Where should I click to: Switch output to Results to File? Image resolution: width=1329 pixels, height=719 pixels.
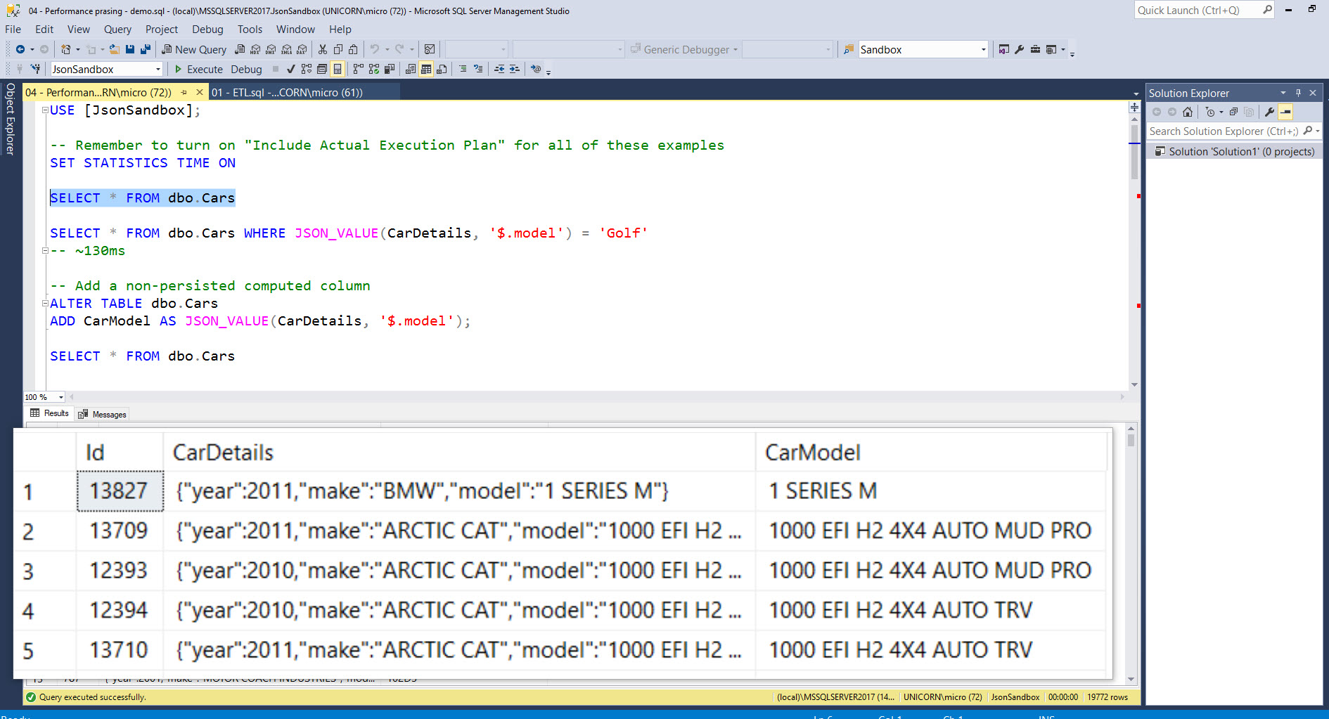pos(442,69)
